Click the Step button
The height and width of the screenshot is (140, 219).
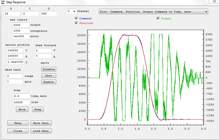[38, 109]
